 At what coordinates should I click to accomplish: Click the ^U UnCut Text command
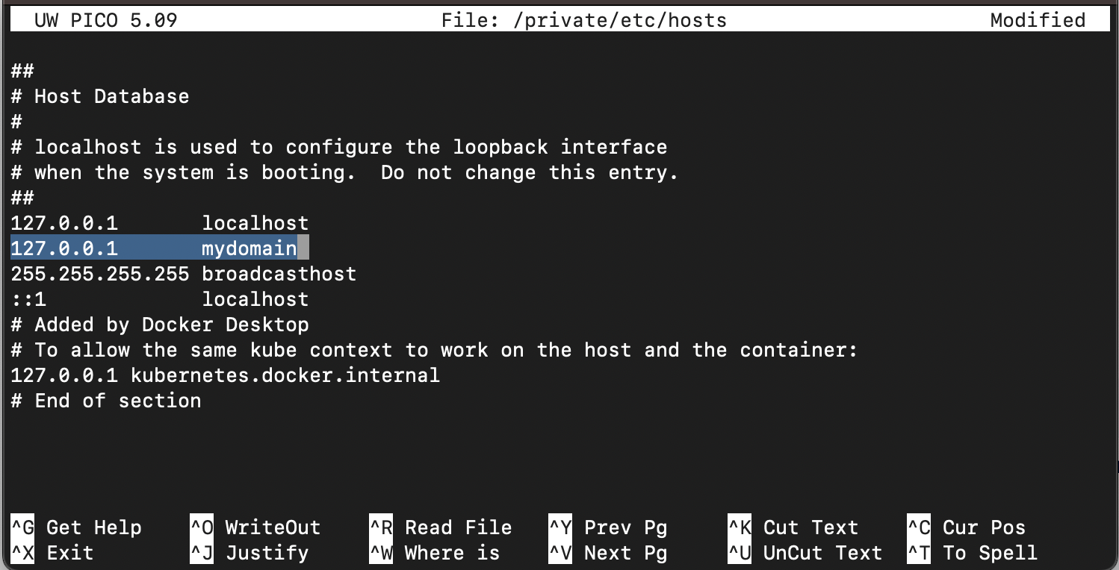[805, 553]
